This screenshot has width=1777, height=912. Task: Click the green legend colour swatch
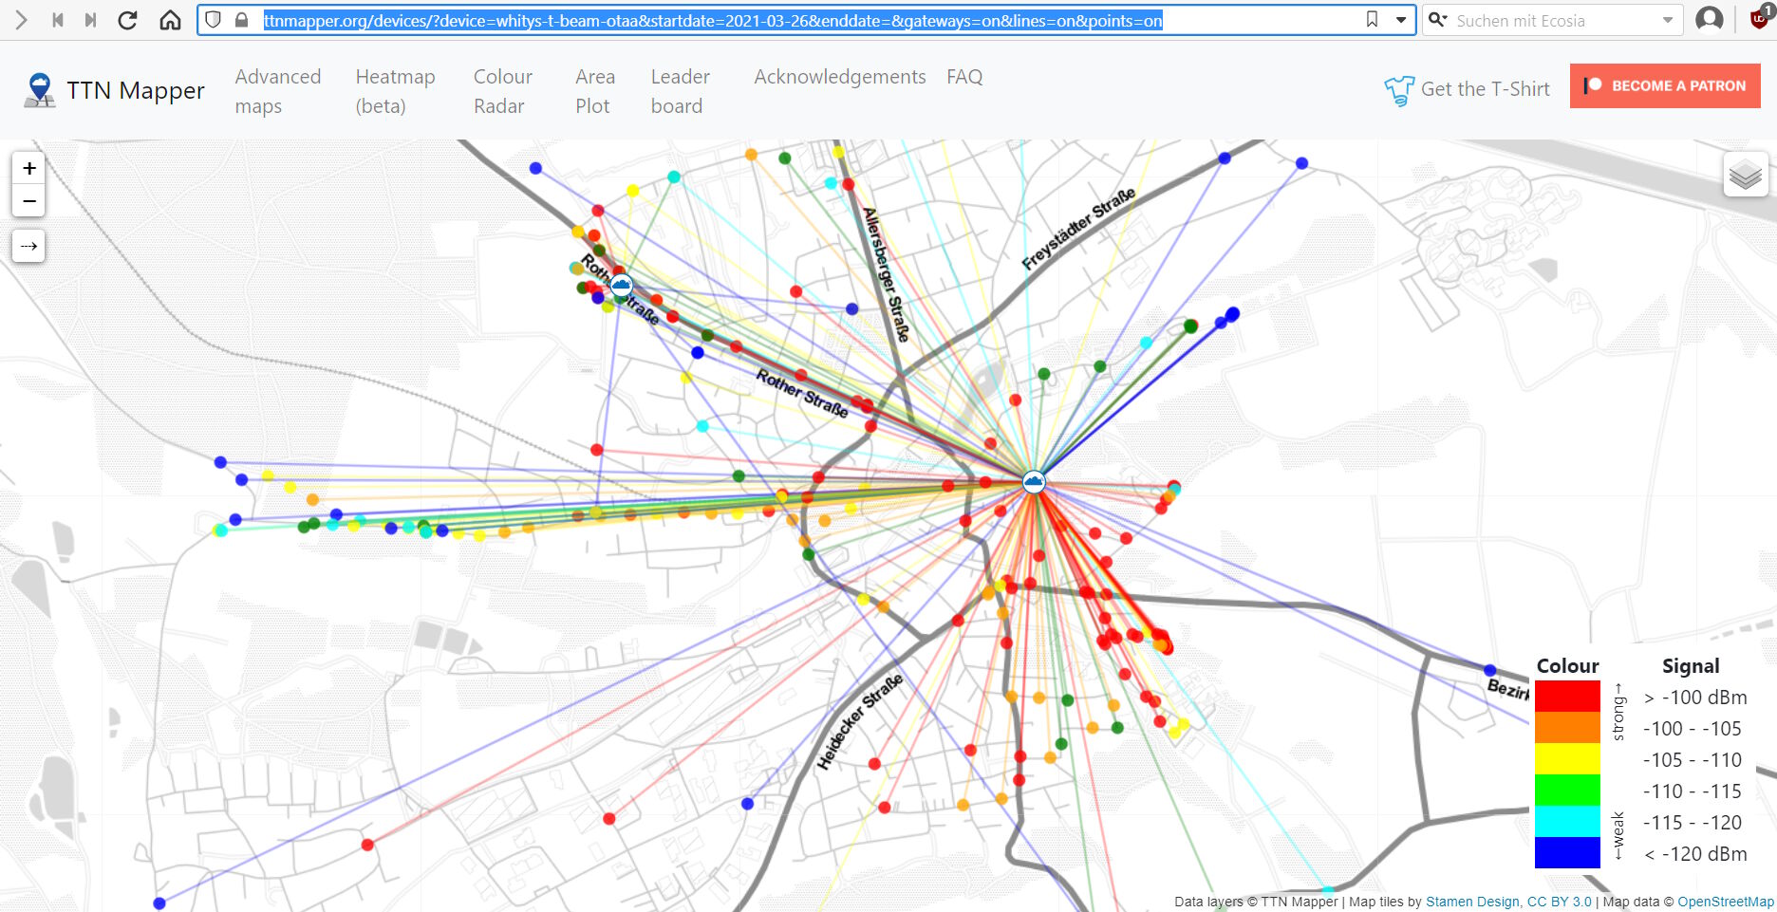pyautogui.click(x=1567, y=791)
